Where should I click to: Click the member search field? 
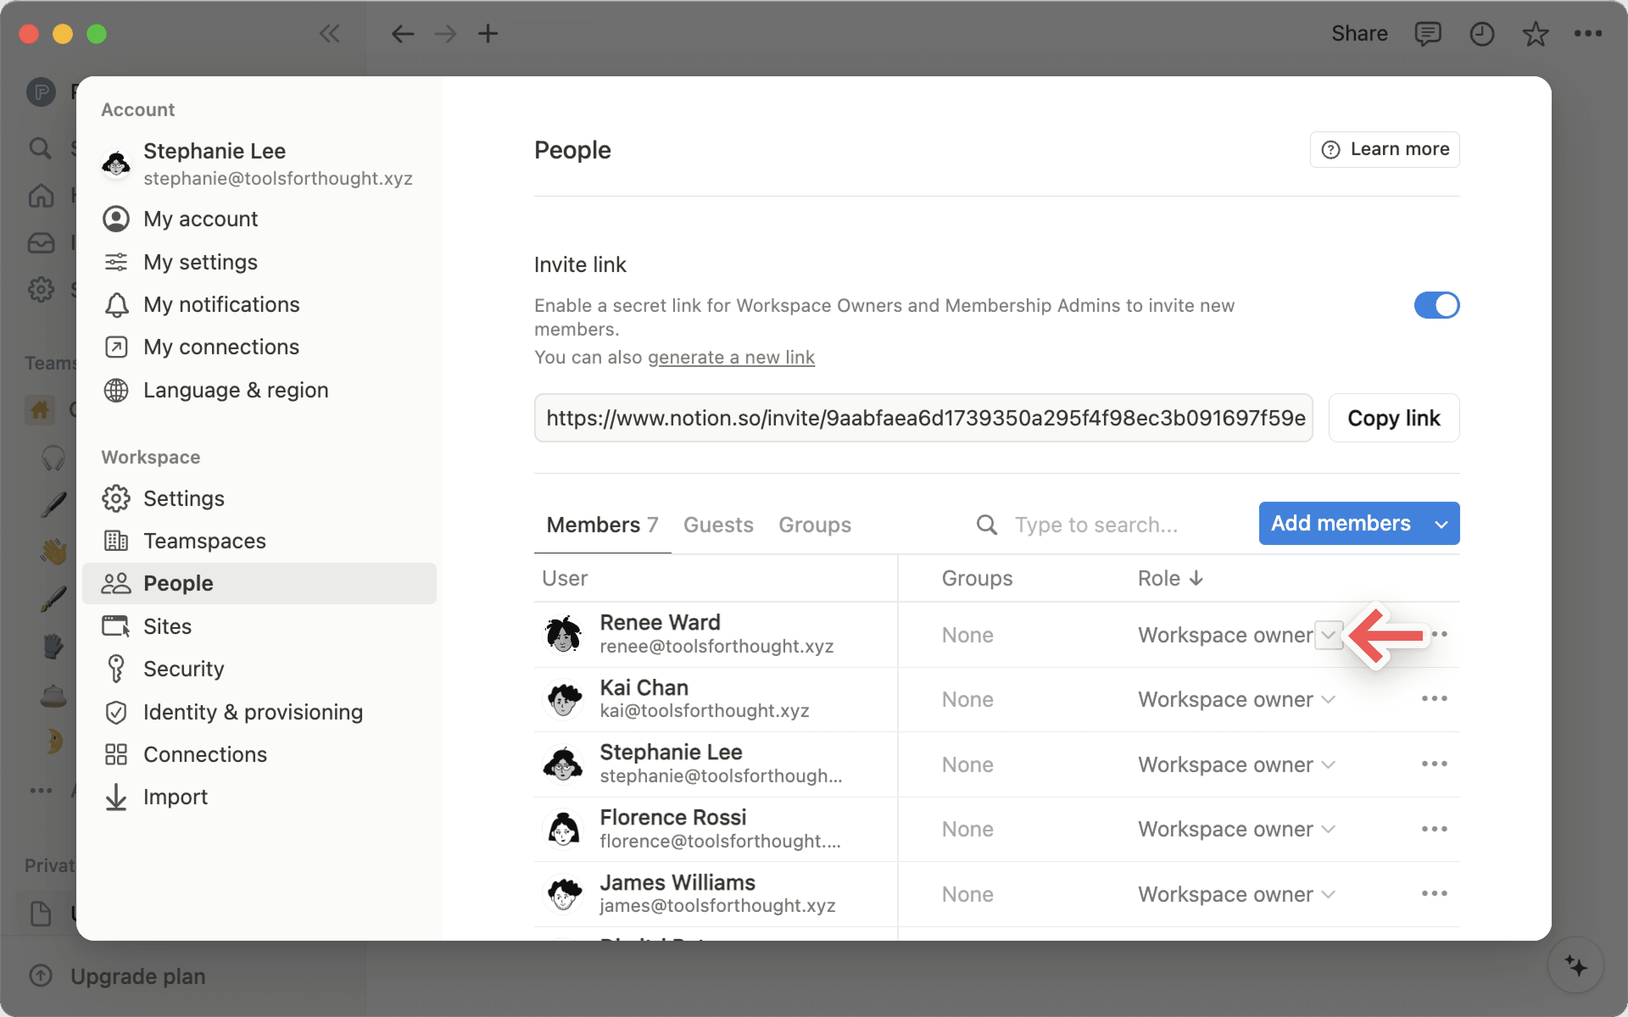1096,525
